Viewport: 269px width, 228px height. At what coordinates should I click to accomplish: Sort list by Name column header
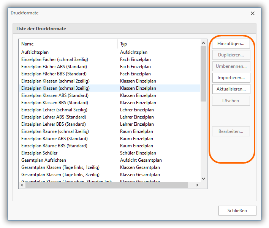(x=68, y=44)
